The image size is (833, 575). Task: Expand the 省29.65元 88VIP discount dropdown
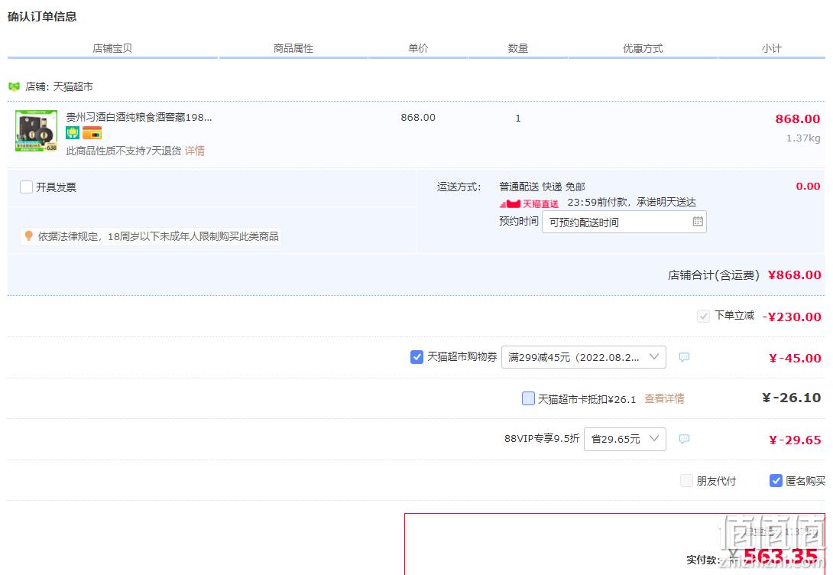pyautogui.click(x=625, y=439)
